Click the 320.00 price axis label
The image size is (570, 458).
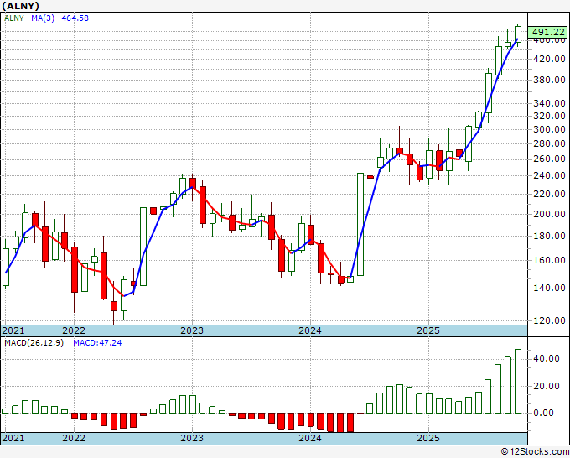click(549, 116)
